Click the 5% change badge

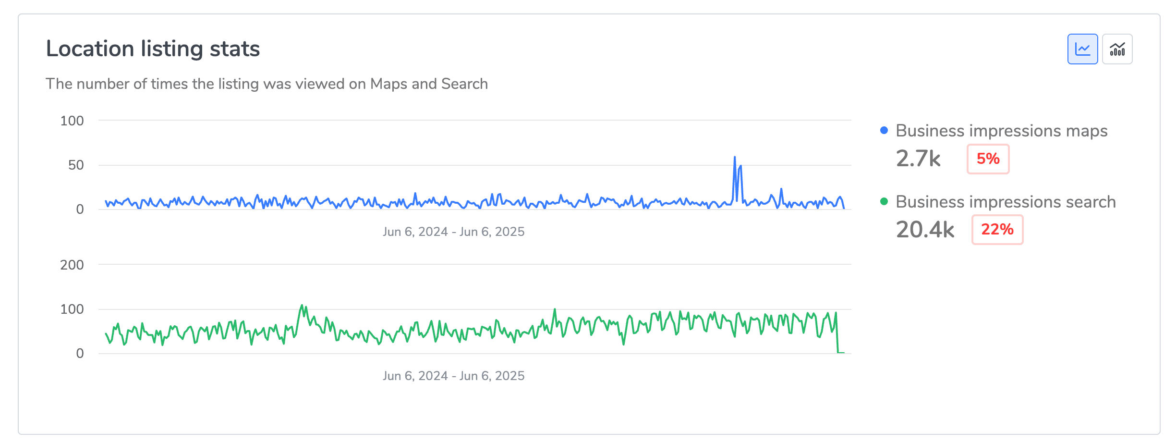point(988,159)
